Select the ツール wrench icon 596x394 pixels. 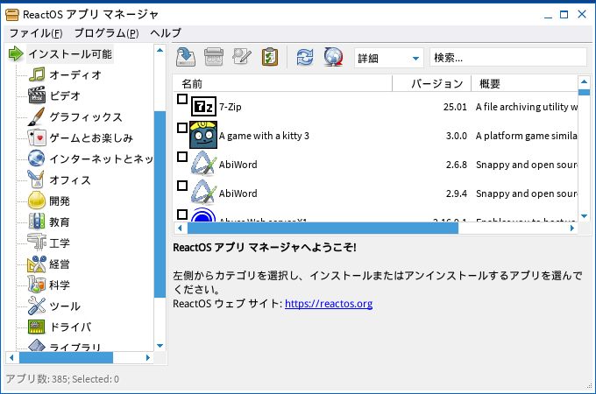37,306
